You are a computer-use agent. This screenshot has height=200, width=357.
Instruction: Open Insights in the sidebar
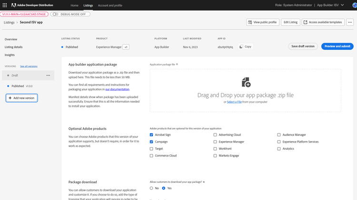pos(10,55)
